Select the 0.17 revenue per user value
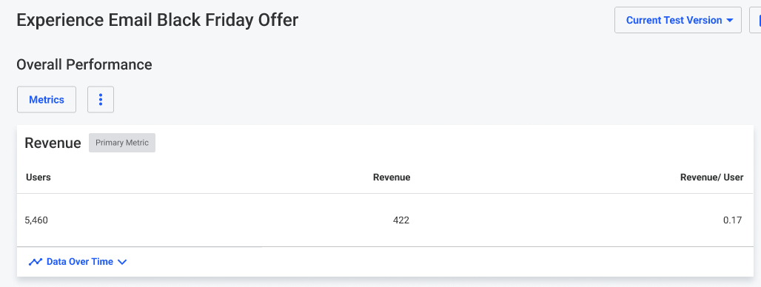Viewport: 761px width, 287px height. 732,220
